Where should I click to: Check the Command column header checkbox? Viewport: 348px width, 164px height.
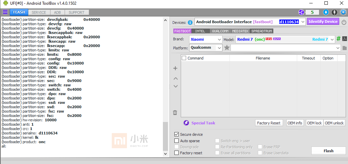tap(184, 58)
